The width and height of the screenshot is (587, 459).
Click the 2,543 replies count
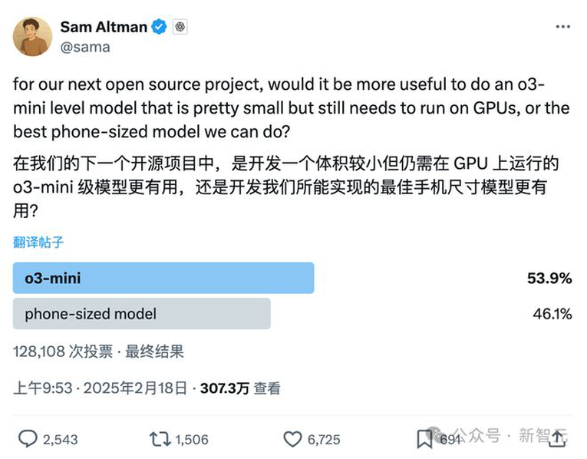click(61, 440)
